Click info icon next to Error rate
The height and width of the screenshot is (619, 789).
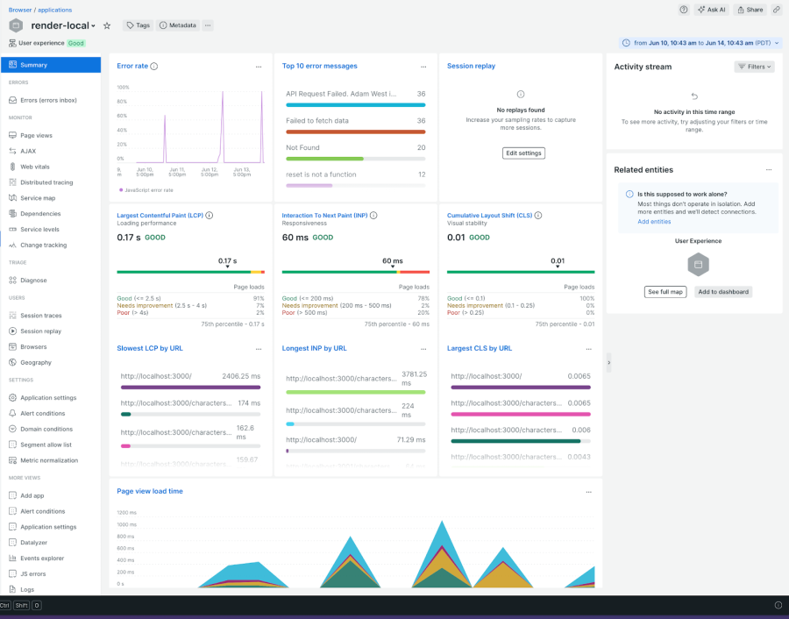point(154,66)
